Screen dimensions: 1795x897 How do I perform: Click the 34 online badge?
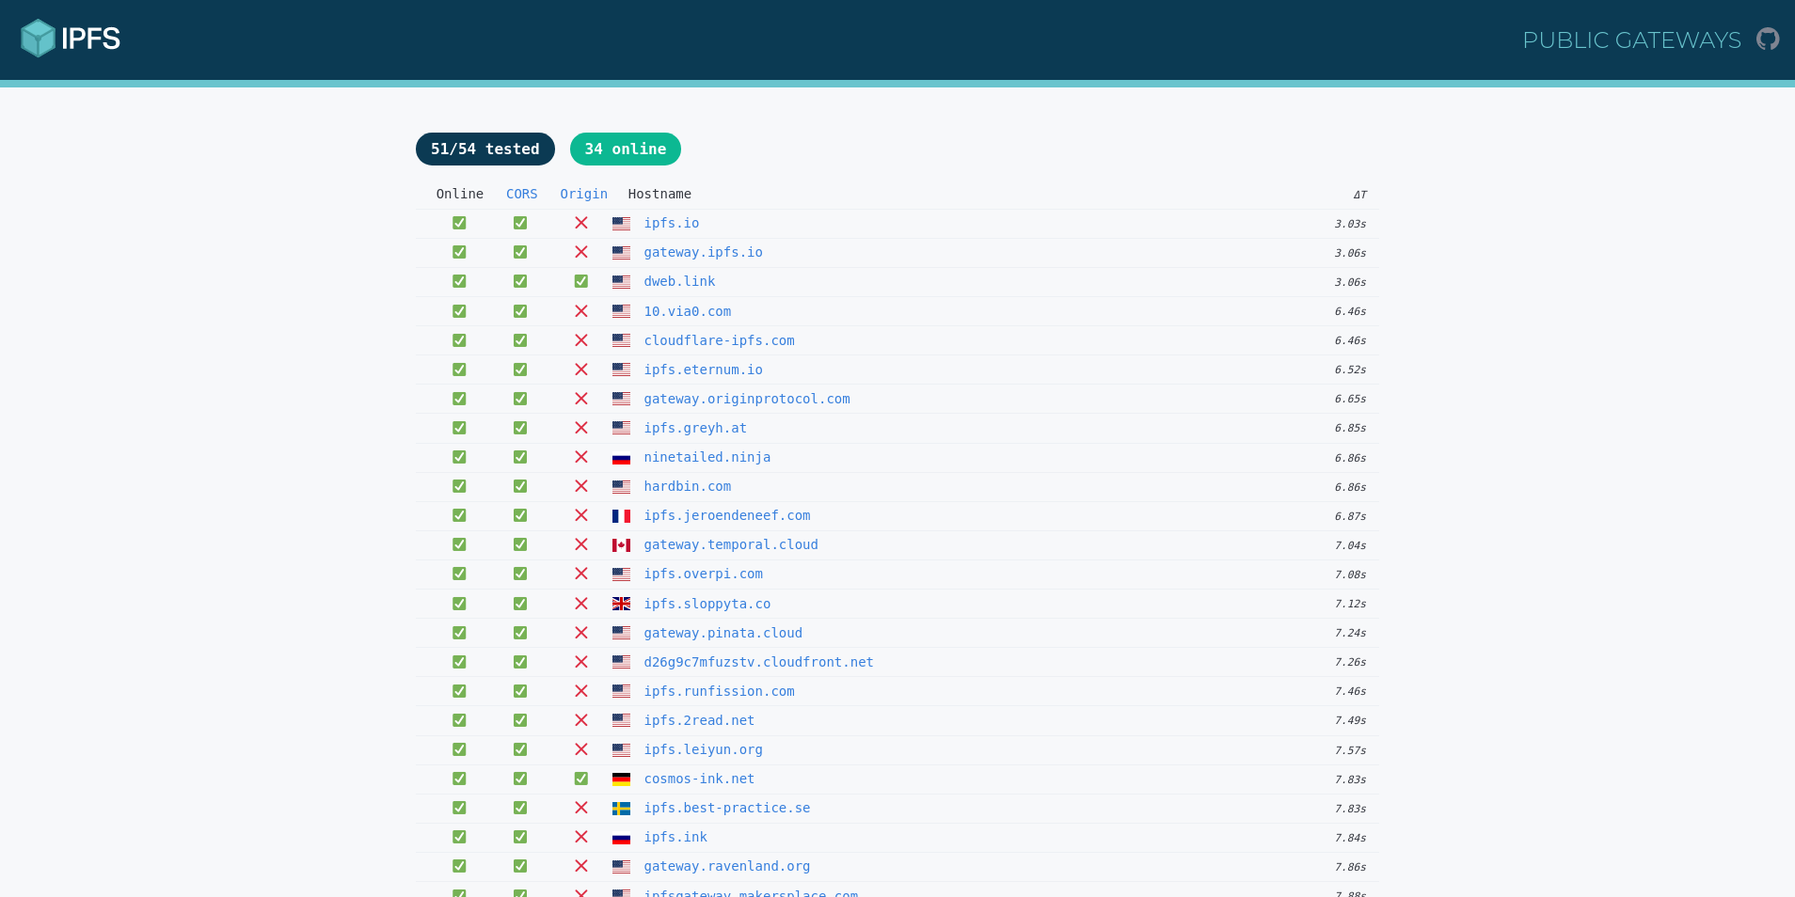(625, 149)
